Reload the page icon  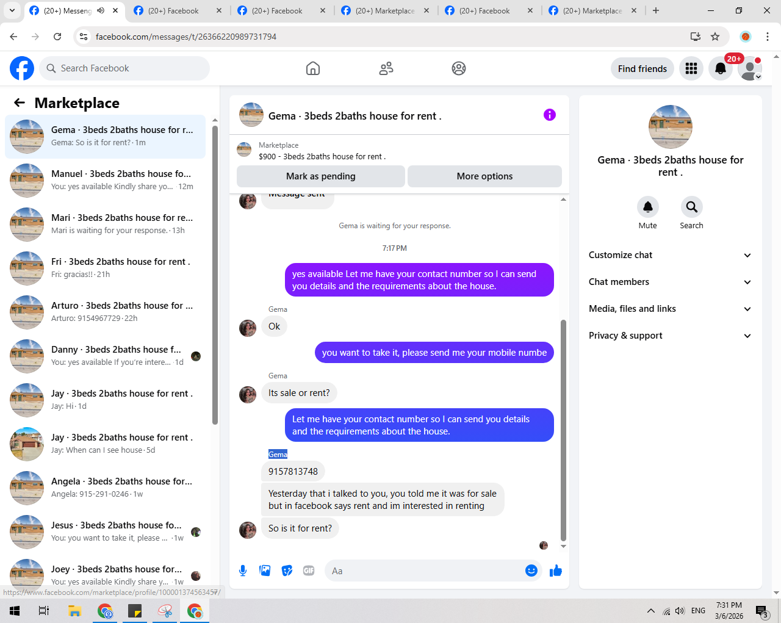[57, 37]
